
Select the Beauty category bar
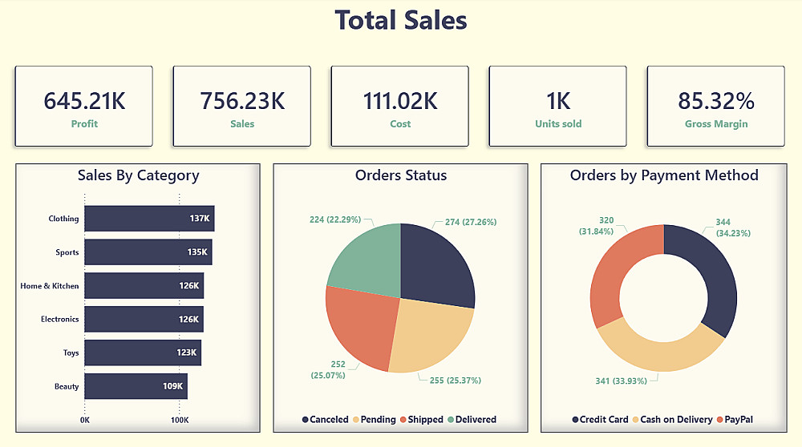coord(136,386)
